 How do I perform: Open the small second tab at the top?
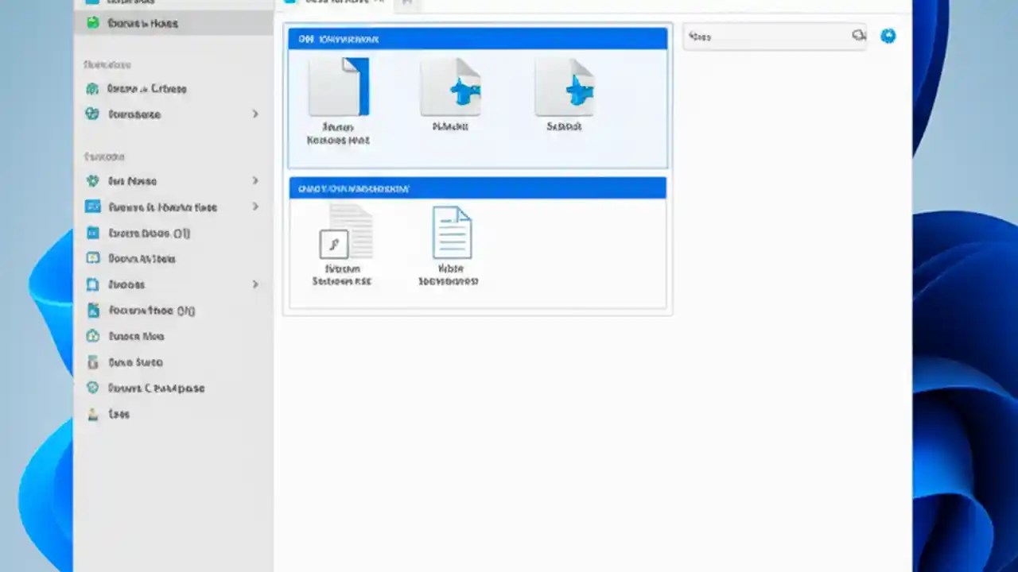407,3
